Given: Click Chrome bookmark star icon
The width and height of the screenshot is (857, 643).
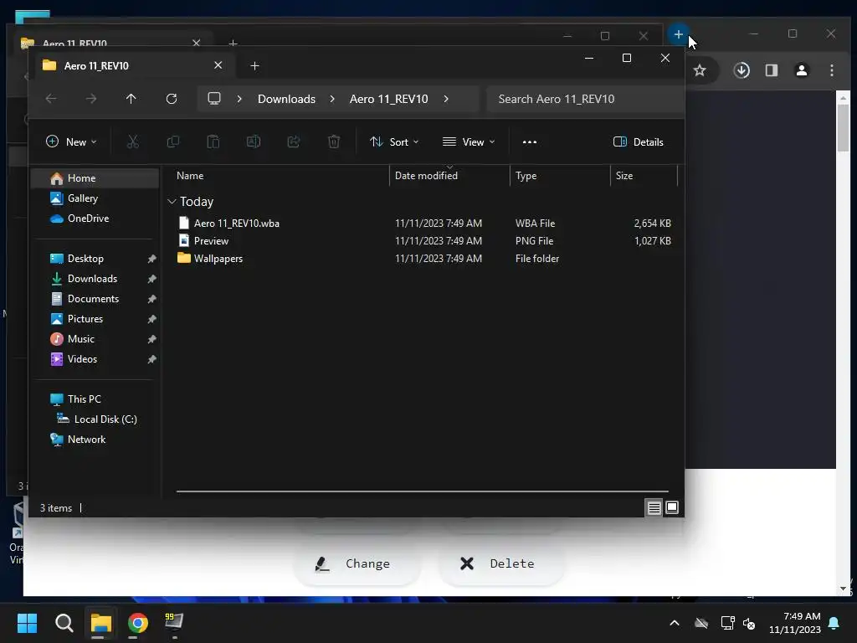Looking at the screenshot, I should [700, 70].
